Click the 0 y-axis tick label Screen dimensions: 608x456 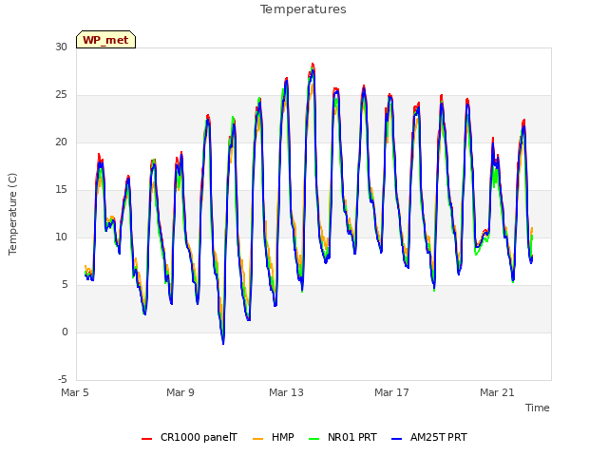(65, 332)
